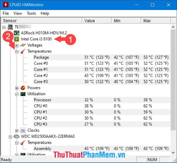Collapse the CPU Utilization node
The image size is (177, 163).
tap(17, 94)
